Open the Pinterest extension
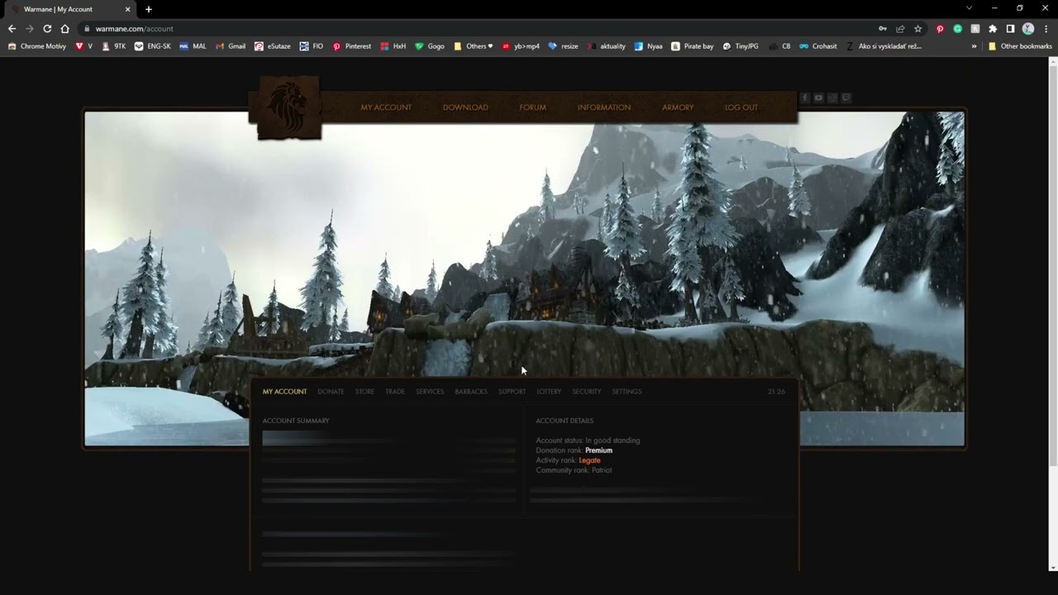This screenshot has width=1058, height=595. point(940,28)
